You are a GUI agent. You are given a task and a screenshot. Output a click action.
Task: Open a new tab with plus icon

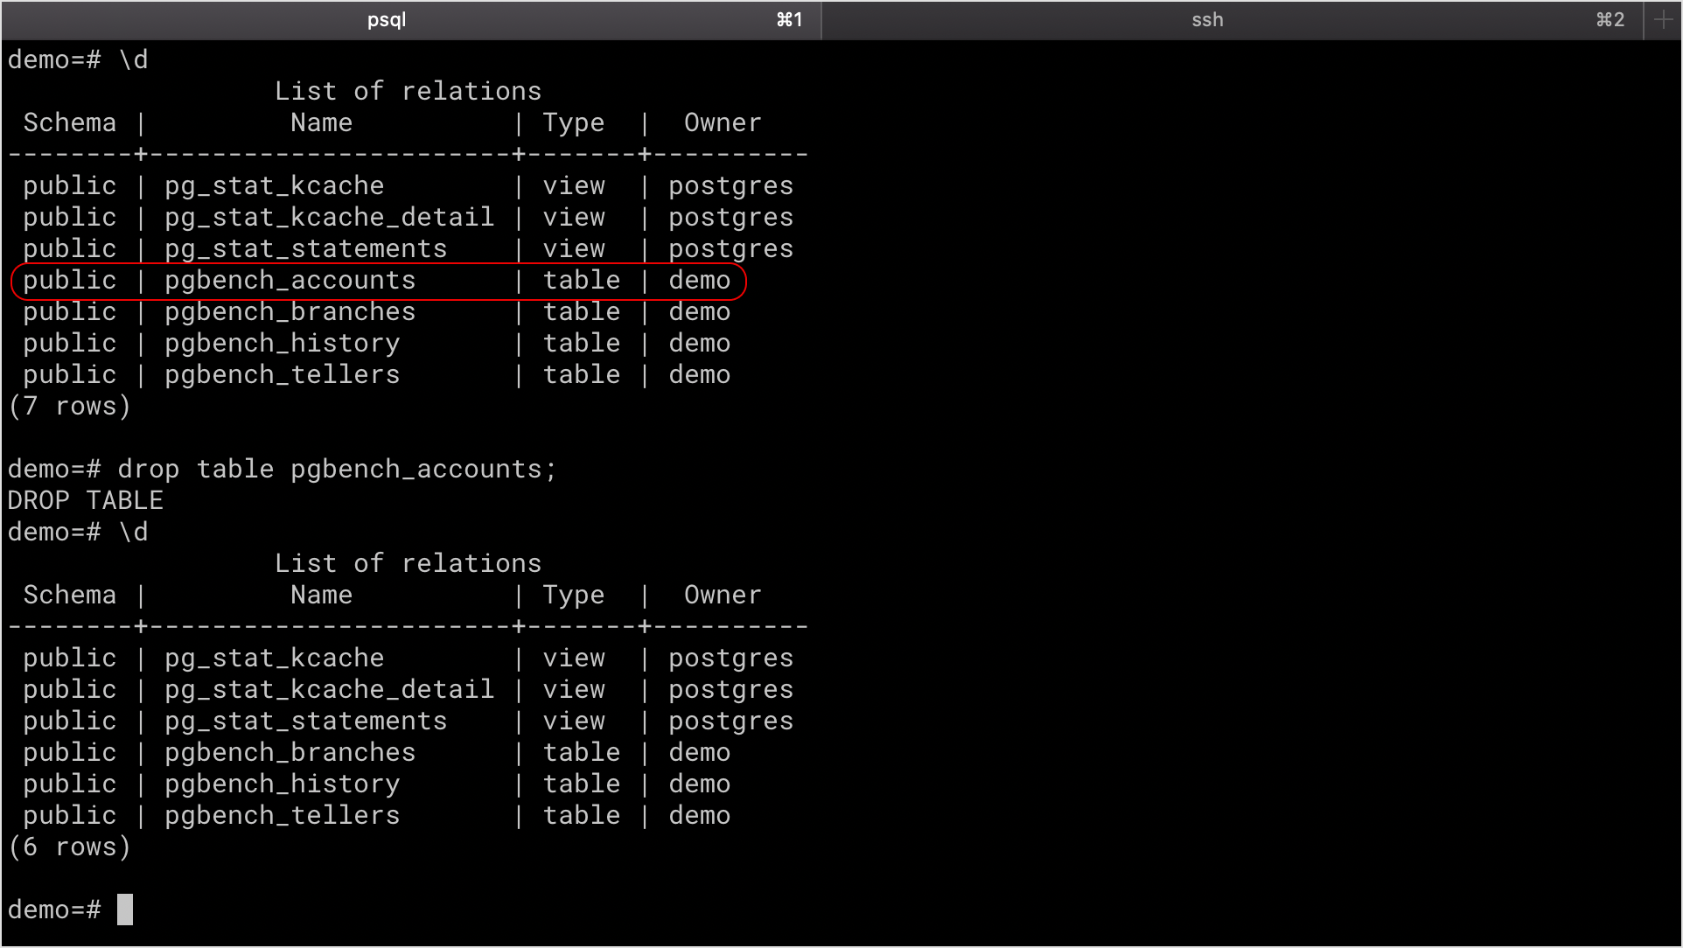1663,20
